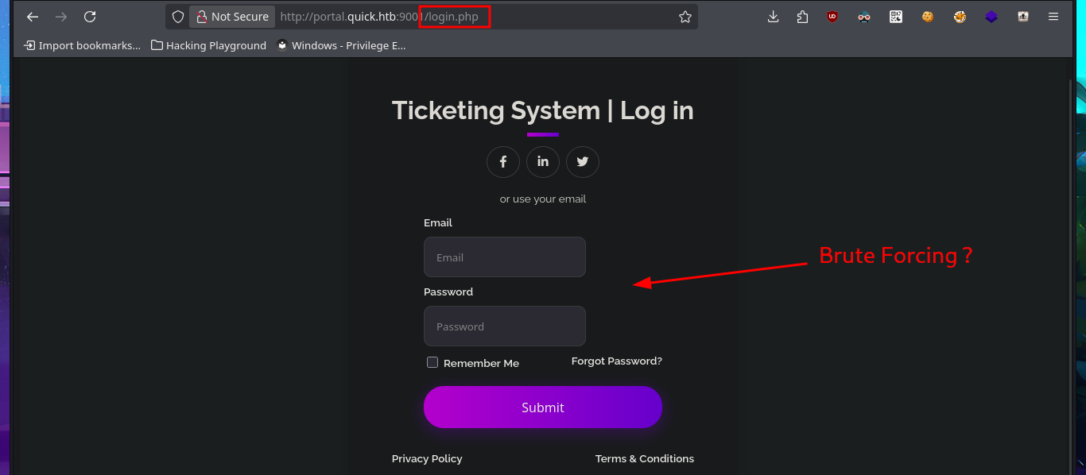
Task: Follow the Forgot Password? link
Action: (x=616, y=361)
